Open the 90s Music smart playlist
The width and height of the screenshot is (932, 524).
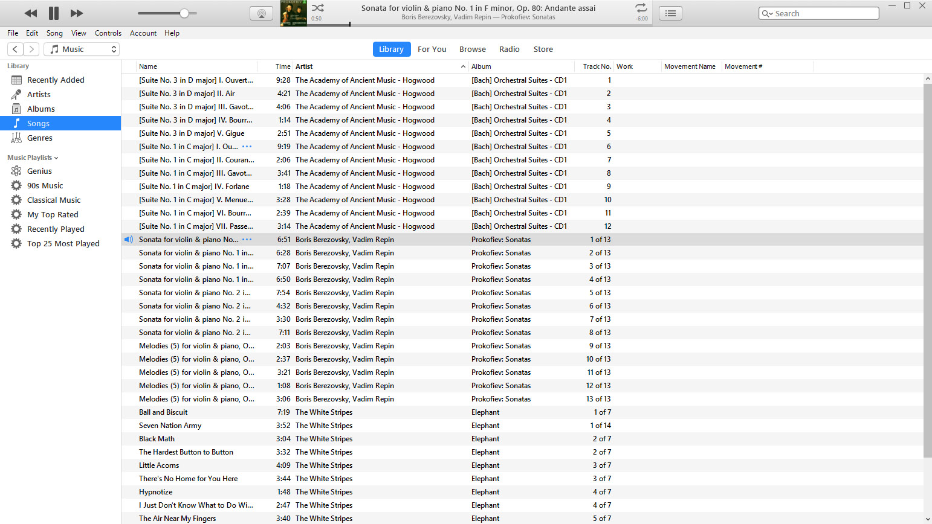(x=16, y=185)
